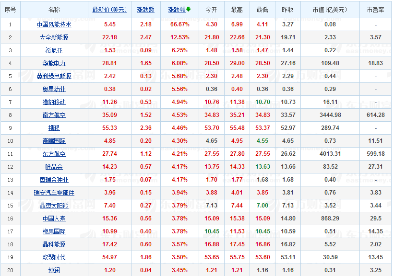Select change percentage 12.53%
This screenshot has height=276, width=394.
pos(179,37)
